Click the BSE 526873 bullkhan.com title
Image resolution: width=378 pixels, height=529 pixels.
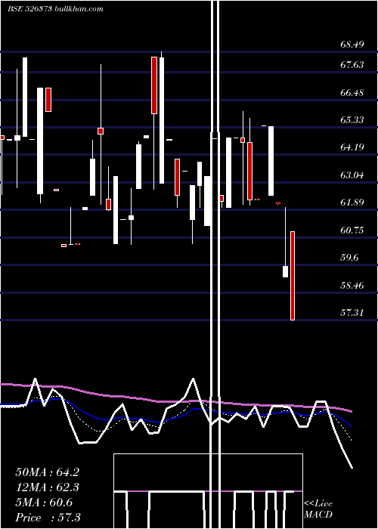(55, 9)
